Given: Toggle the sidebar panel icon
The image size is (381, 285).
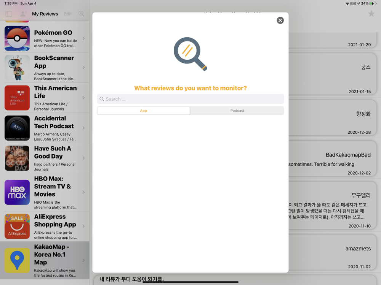Looking at the screenshot, I should coord(8,14).
